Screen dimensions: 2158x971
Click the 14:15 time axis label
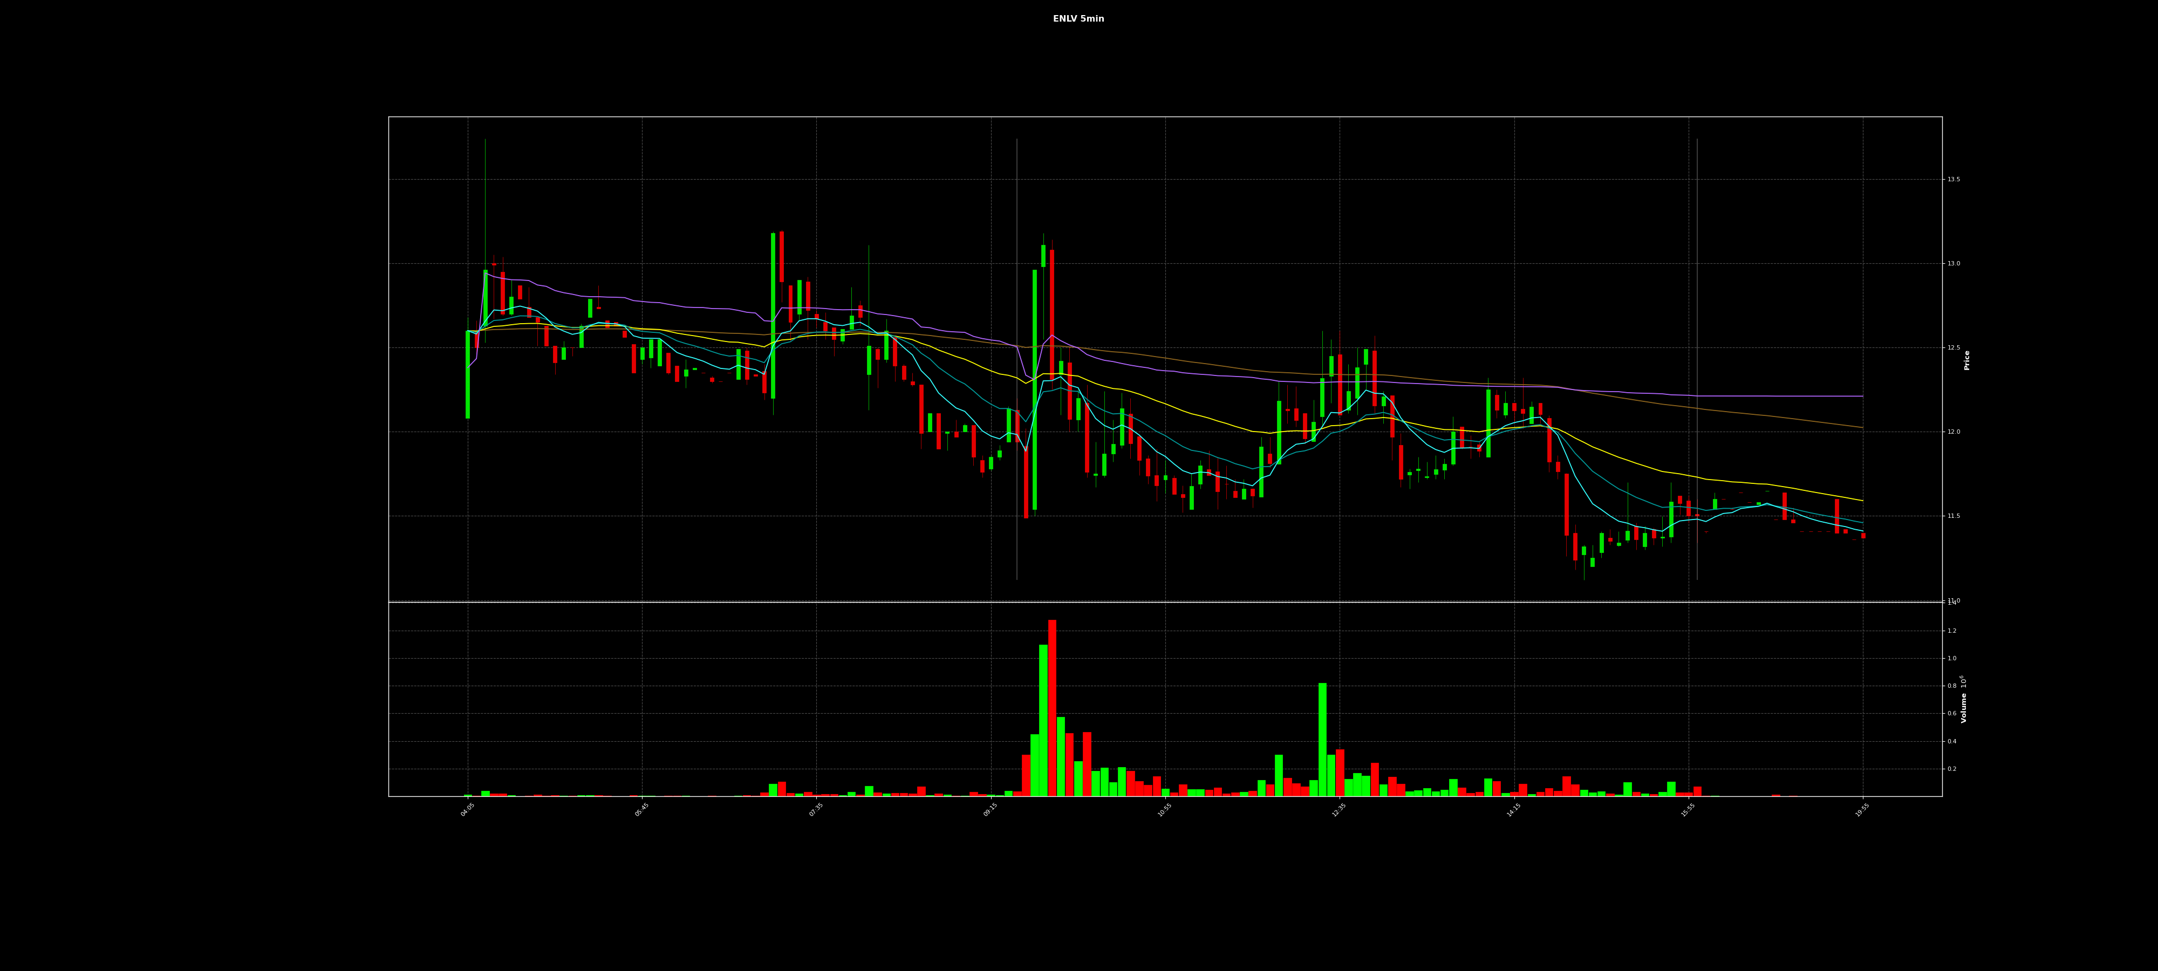click(1513, 810)
